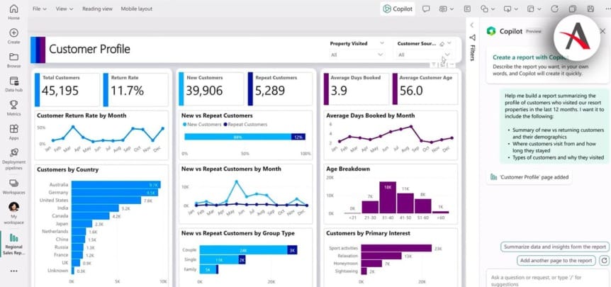This screenshot has width=611, height=287.
Task: Select the Repeat Customers card 5,289
Action: [279, 89]
